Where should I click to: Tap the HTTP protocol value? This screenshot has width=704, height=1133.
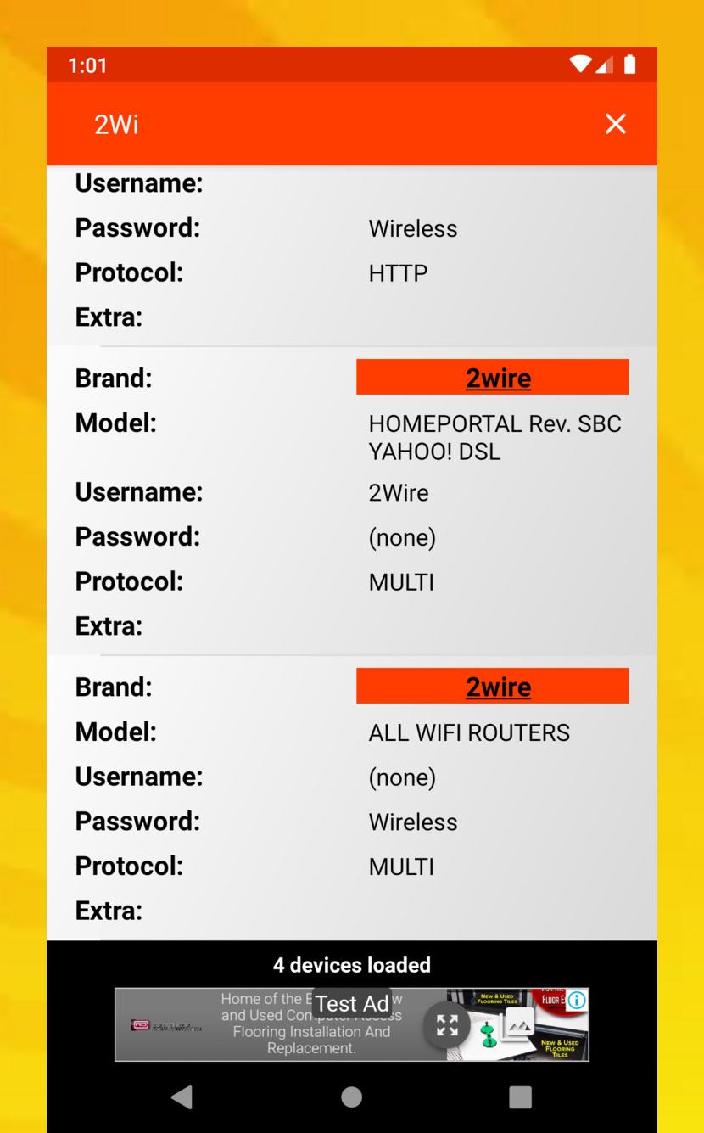click(398, 274)
